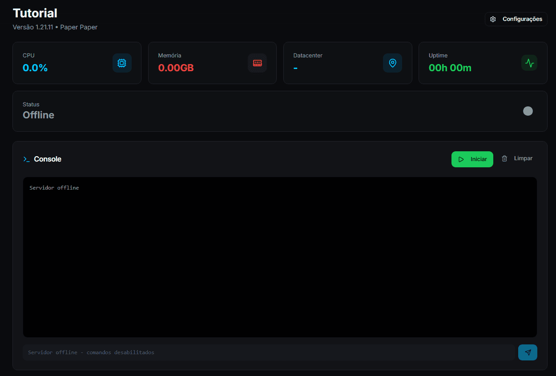Click the Servidor offline console message

point(54,187)
